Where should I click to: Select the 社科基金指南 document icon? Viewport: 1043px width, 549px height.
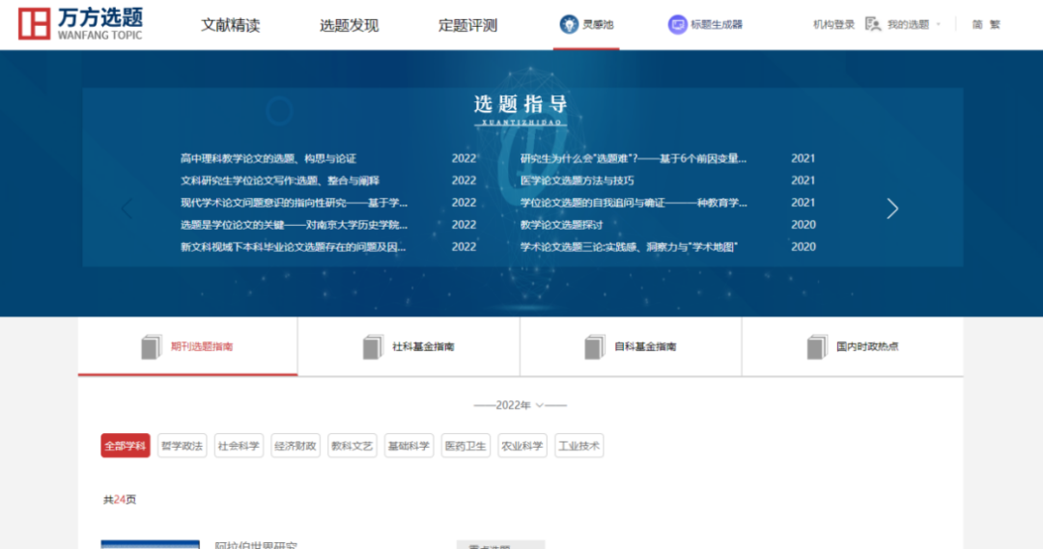(x=373, y=346)
